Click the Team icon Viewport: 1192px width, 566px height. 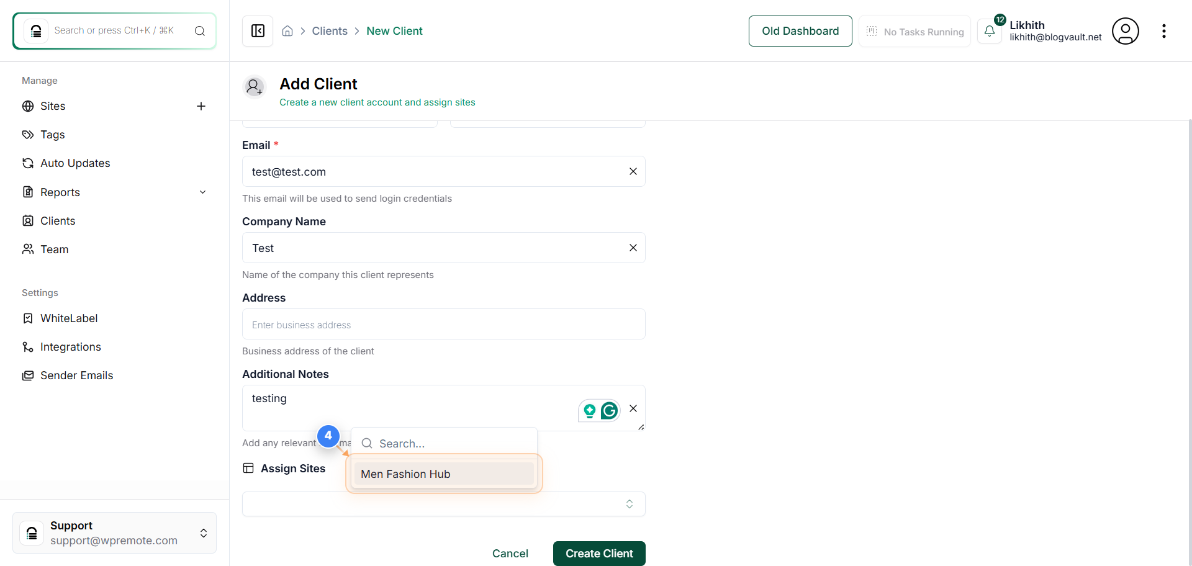27,249
